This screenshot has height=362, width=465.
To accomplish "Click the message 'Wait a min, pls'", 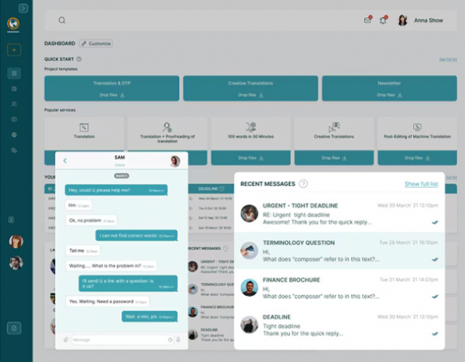I will [x=149, y=316].
